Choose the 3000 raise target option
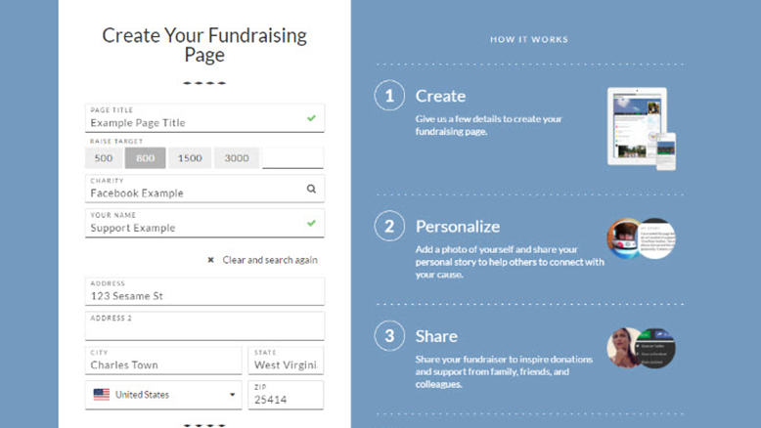Viewport: 761px width, 428px height. click(x=237, y=158)
